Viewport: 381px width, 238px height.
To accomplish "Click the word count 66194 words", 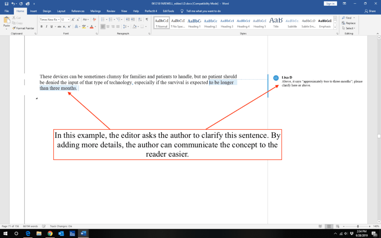I will click(x=31, y=226).
